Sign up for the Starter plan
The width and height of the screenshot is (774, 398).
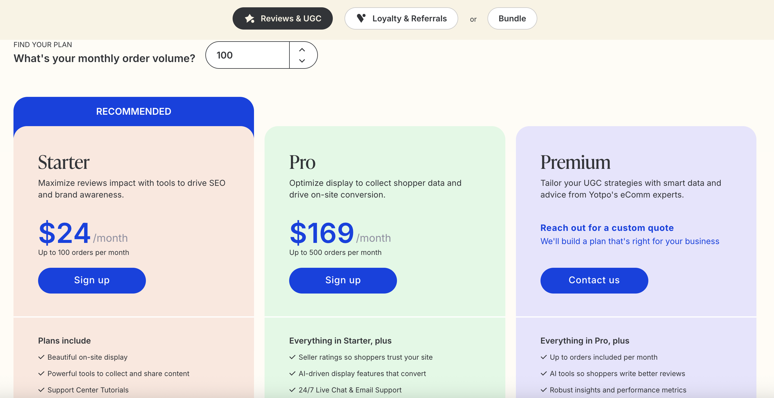[92, 280]
